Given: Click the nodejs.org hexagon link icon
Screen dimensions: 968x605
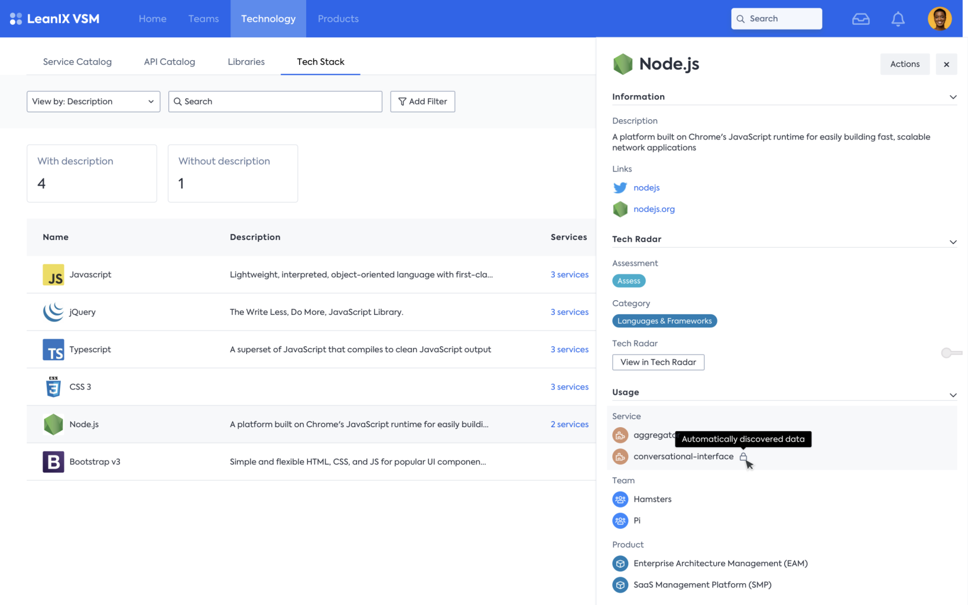Looking at the screenshot, I should 620,209.
